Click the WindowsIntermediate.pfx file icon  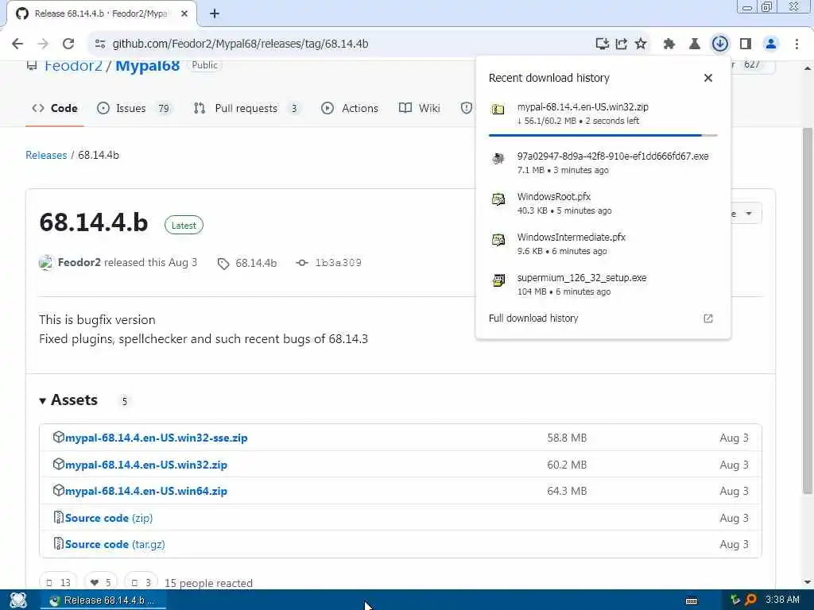(498, 239)
